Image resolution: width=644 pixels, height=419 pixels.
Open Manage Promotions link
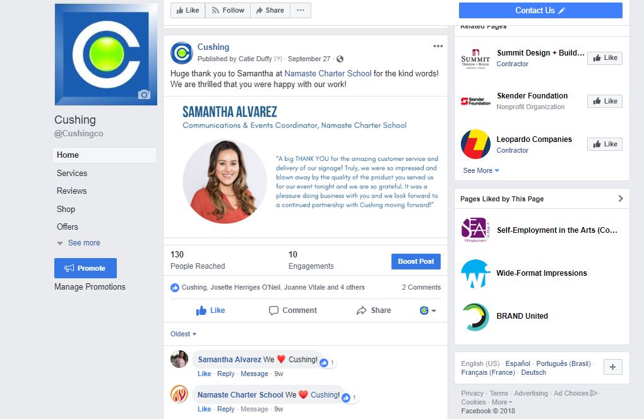point(90,287)
